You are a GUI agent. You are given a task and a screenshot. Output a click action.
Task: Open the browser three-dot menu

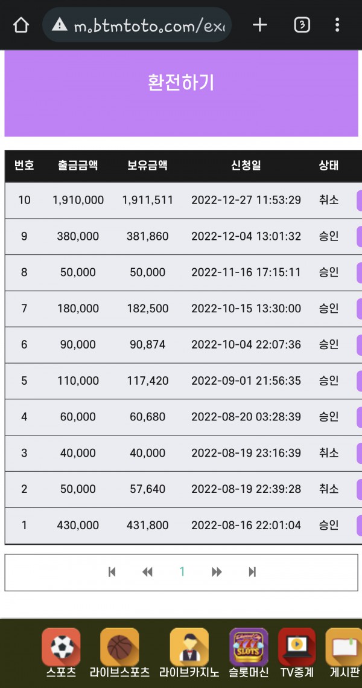coord(337,25)
